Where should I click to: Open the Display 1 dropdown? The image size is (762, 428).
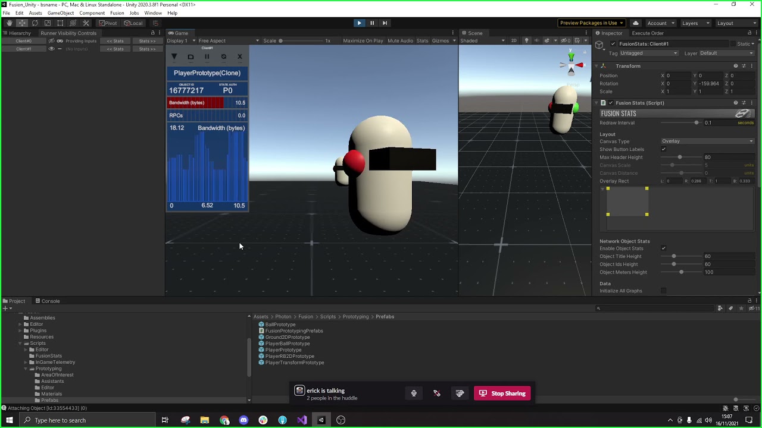pos(182,41)
